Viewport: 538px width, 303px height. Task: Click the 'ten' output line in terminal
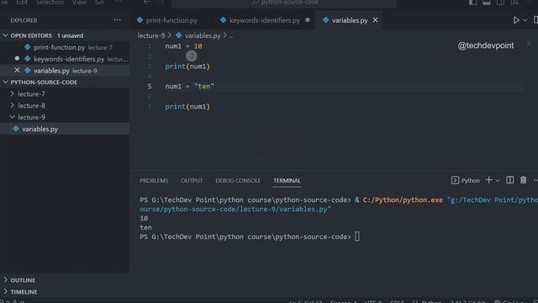145,227
